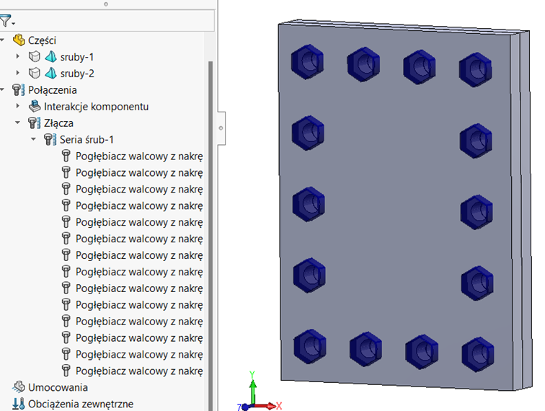Click bolt icon of sixth Pogłębiacz entry
The width and height of the screenshot is (545, 411).
pyautogui.click(x=66, y=239)
